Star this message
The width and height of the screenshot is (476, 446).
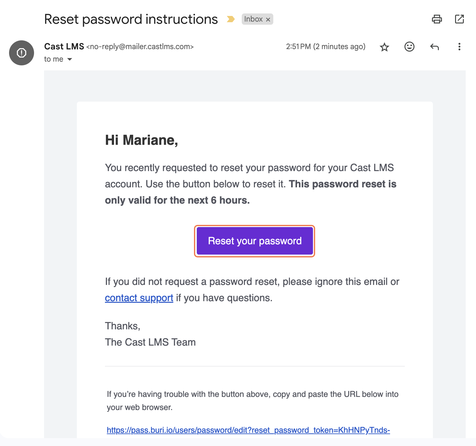(384, 47)
